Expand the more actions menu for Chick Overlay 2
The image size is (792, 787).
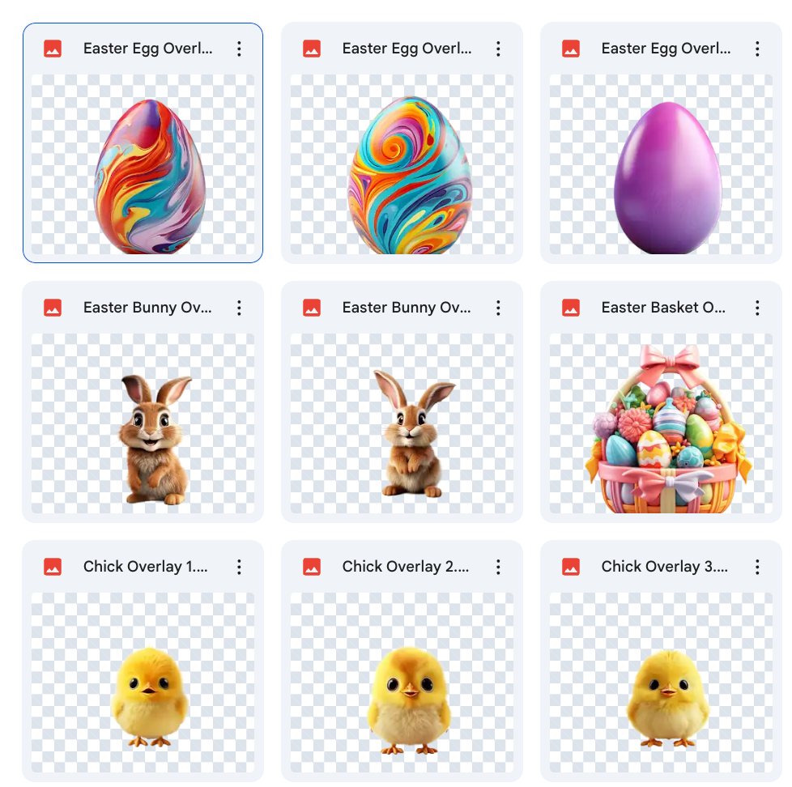pos(498,567)
